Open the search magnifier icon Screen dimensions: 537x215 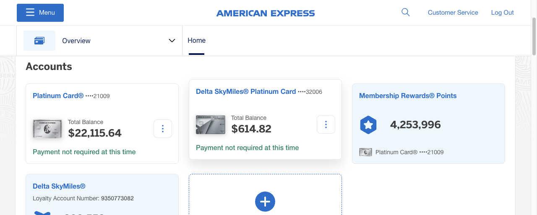point(405,12)
